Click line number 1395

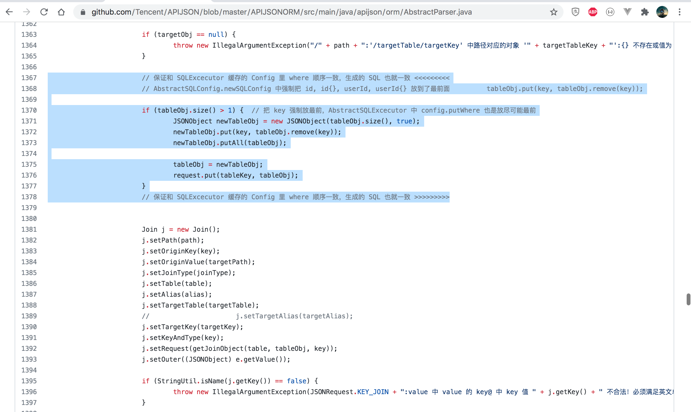[29, 381]
